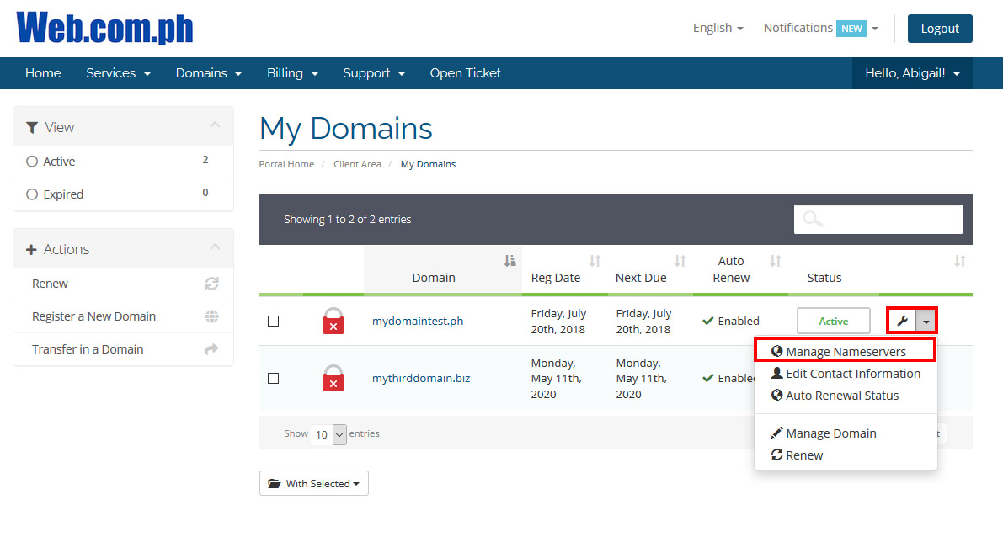Click the Renew refresh icon in Actions panel

[211, 284]
